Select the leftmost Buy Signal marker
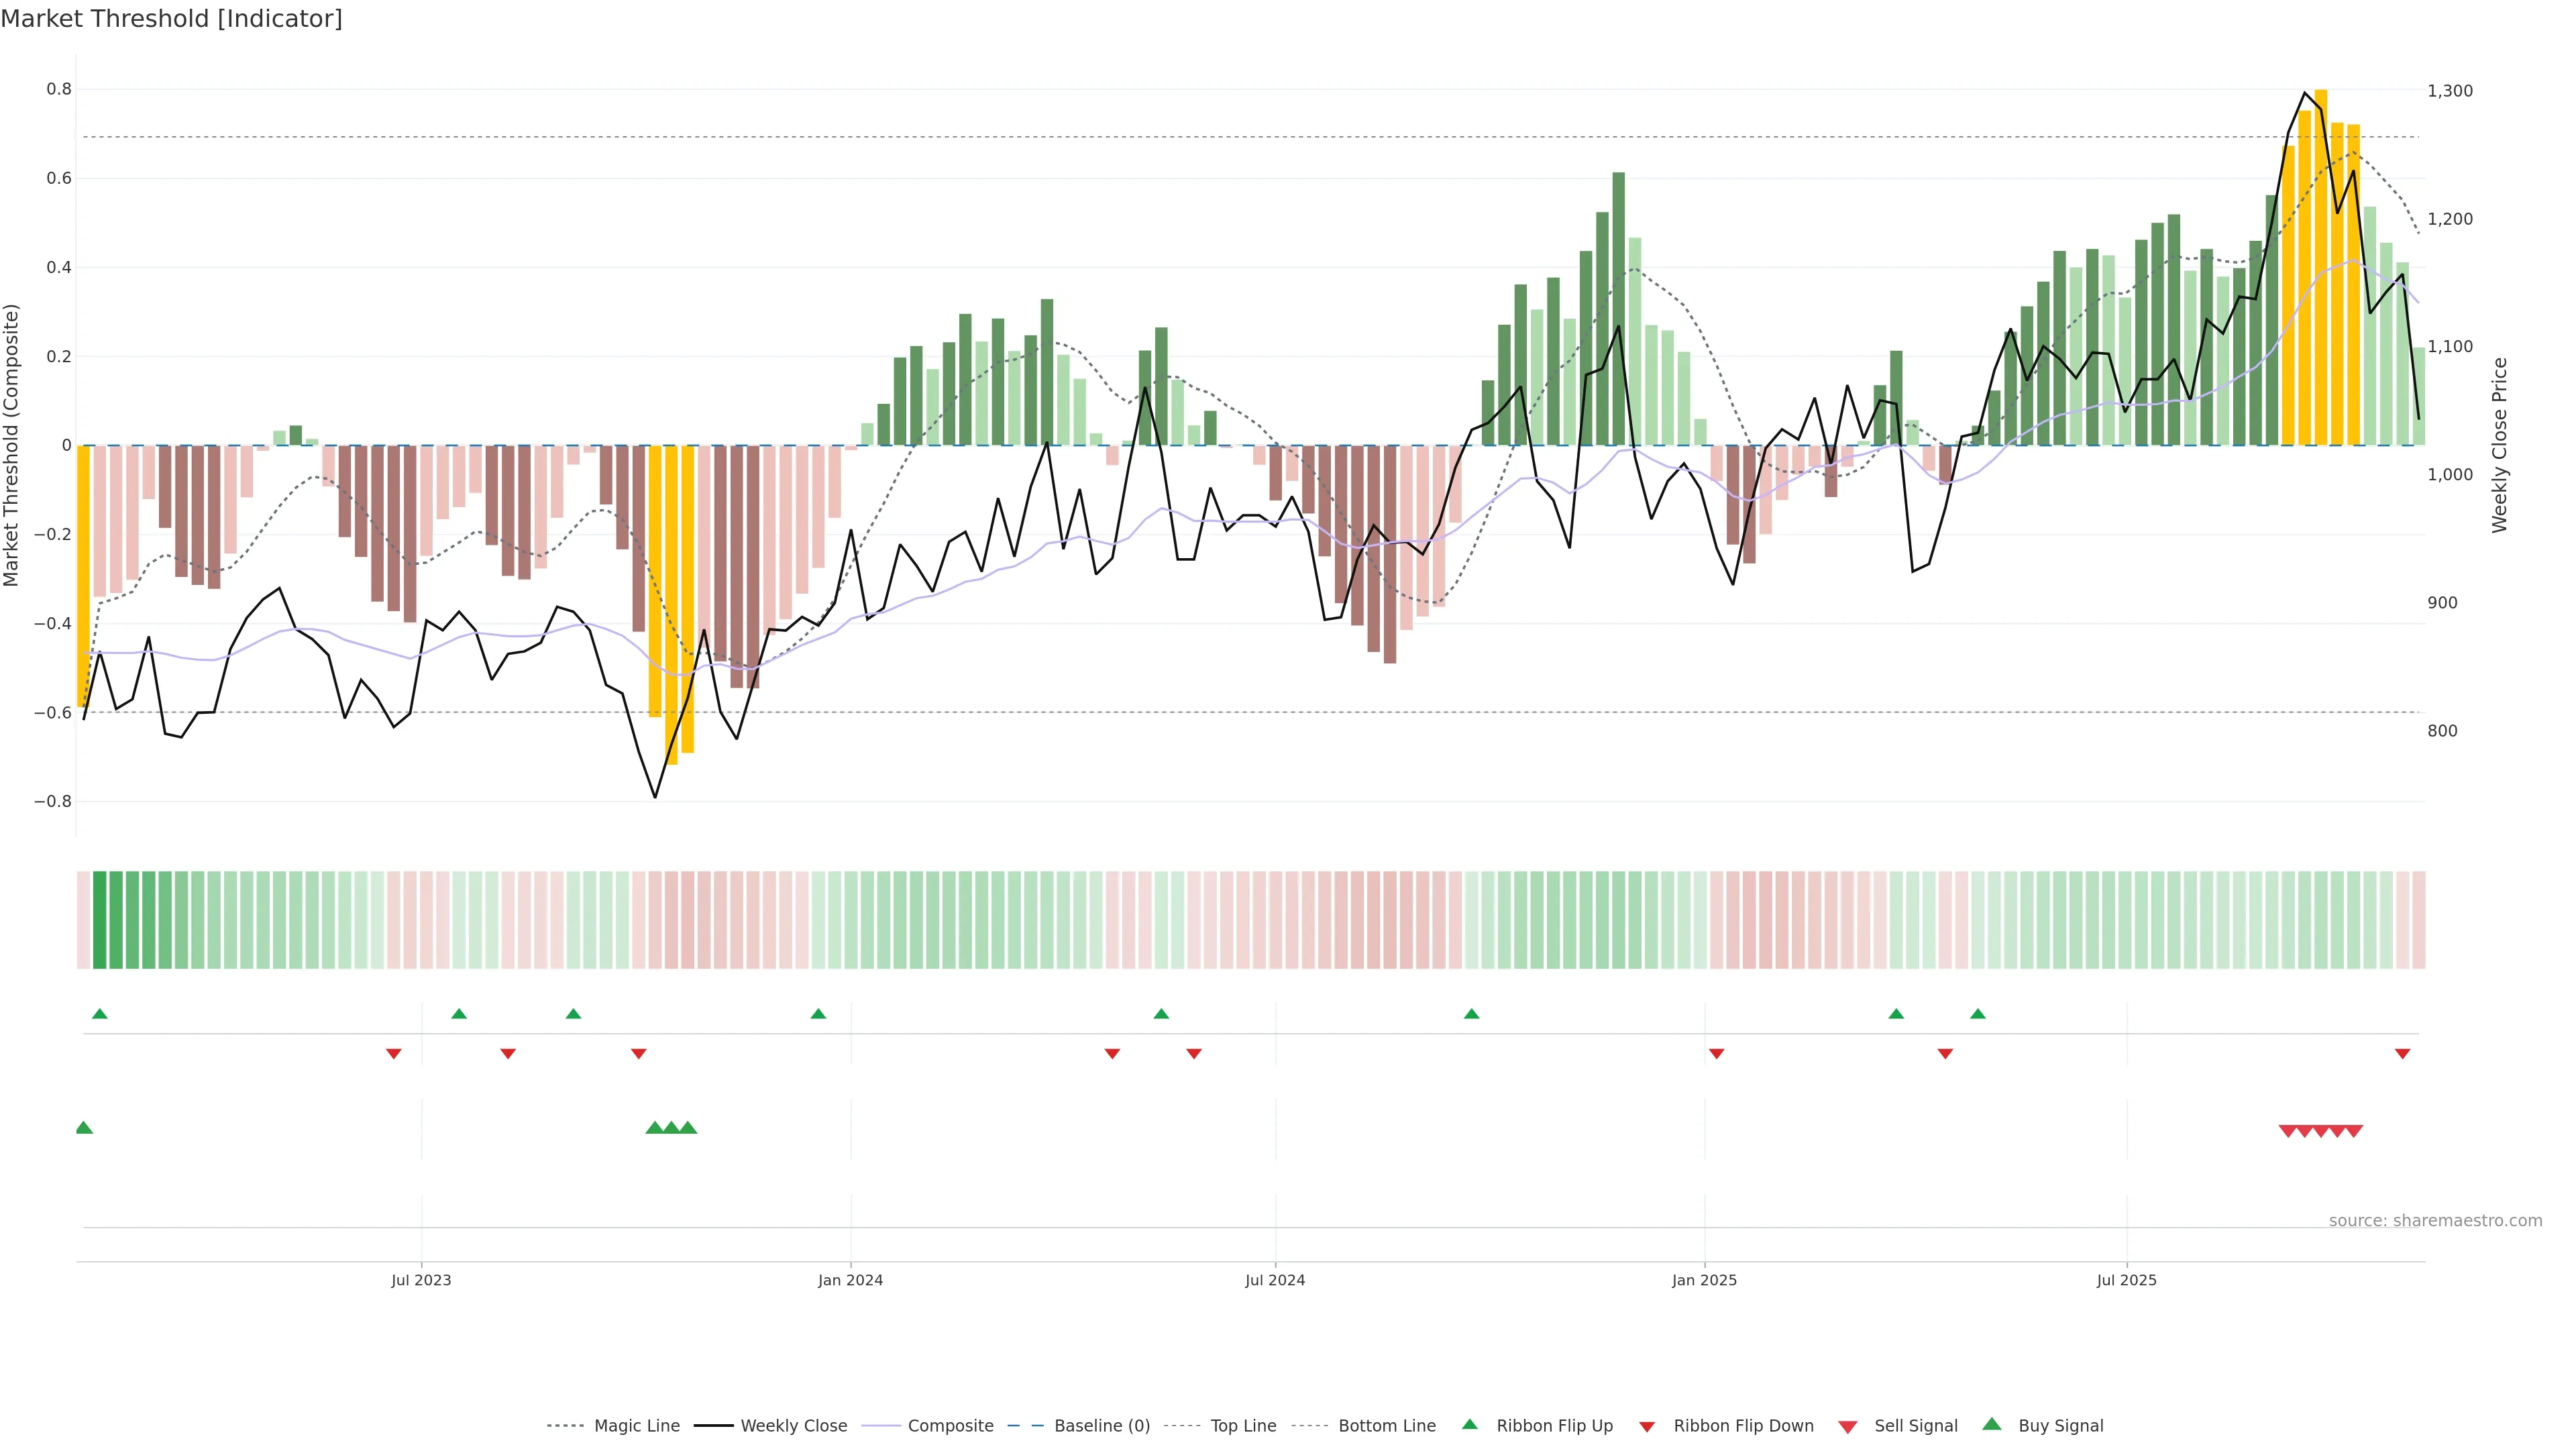This screenshot has height=1449, width=2576. tap(84, 1128)
